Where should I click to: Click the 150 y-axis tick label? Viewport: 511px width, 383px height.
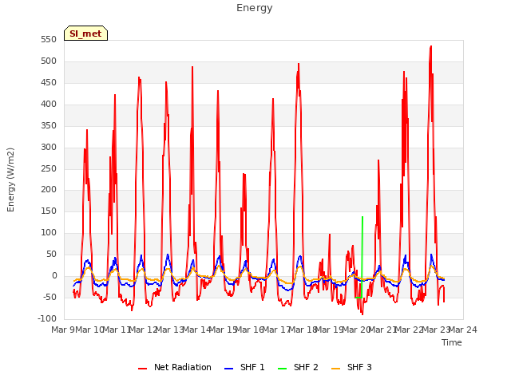[49, 211]
